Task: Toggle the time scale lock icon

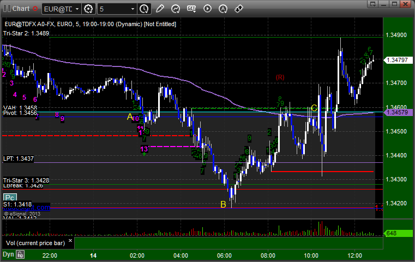Action: (x=20, y=254)
